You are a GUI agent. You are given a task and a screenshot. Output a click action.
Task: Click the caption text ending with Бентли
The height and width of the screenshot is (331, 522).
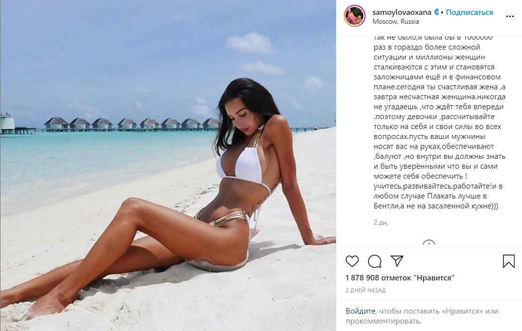click(x=439, y=121)
